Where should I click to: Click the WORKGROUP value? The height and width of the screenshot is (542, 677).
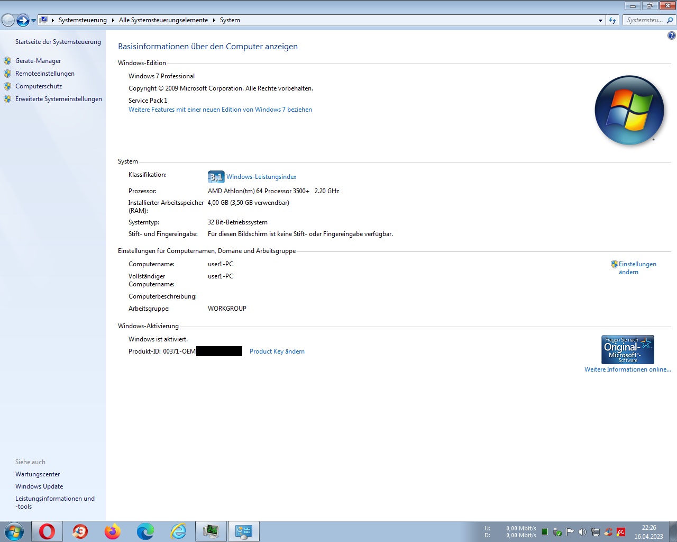coord(227,309)
